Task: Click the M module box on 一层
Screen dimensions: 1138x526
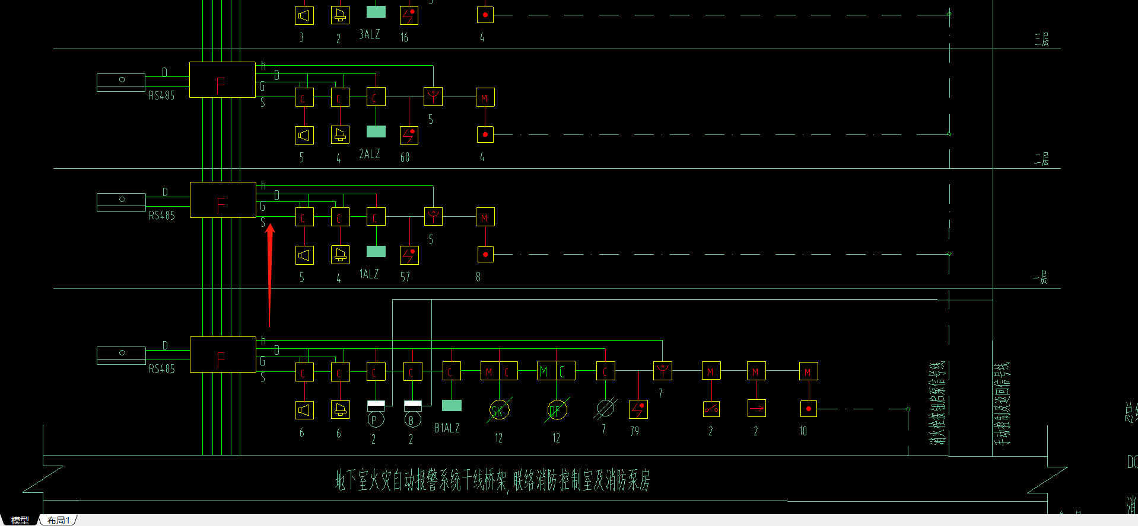Action: (485, 217)
